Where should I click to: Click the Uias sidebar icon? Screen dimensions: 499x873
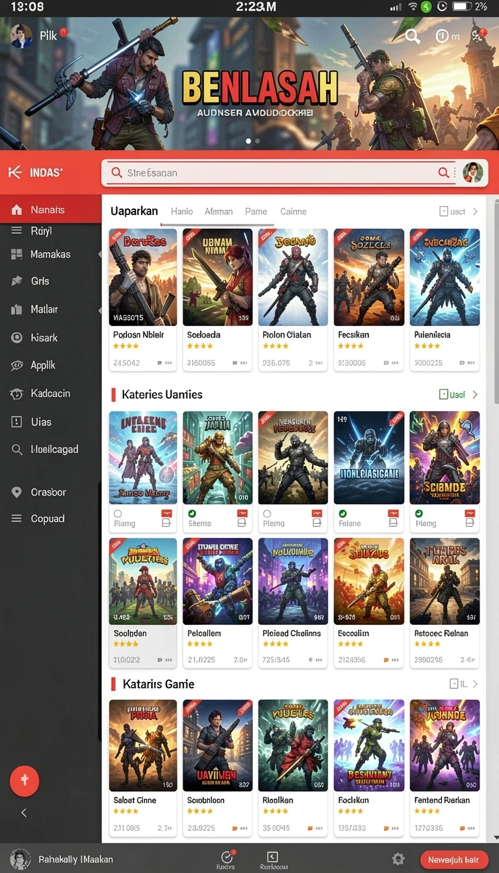[x=17, y=422]
